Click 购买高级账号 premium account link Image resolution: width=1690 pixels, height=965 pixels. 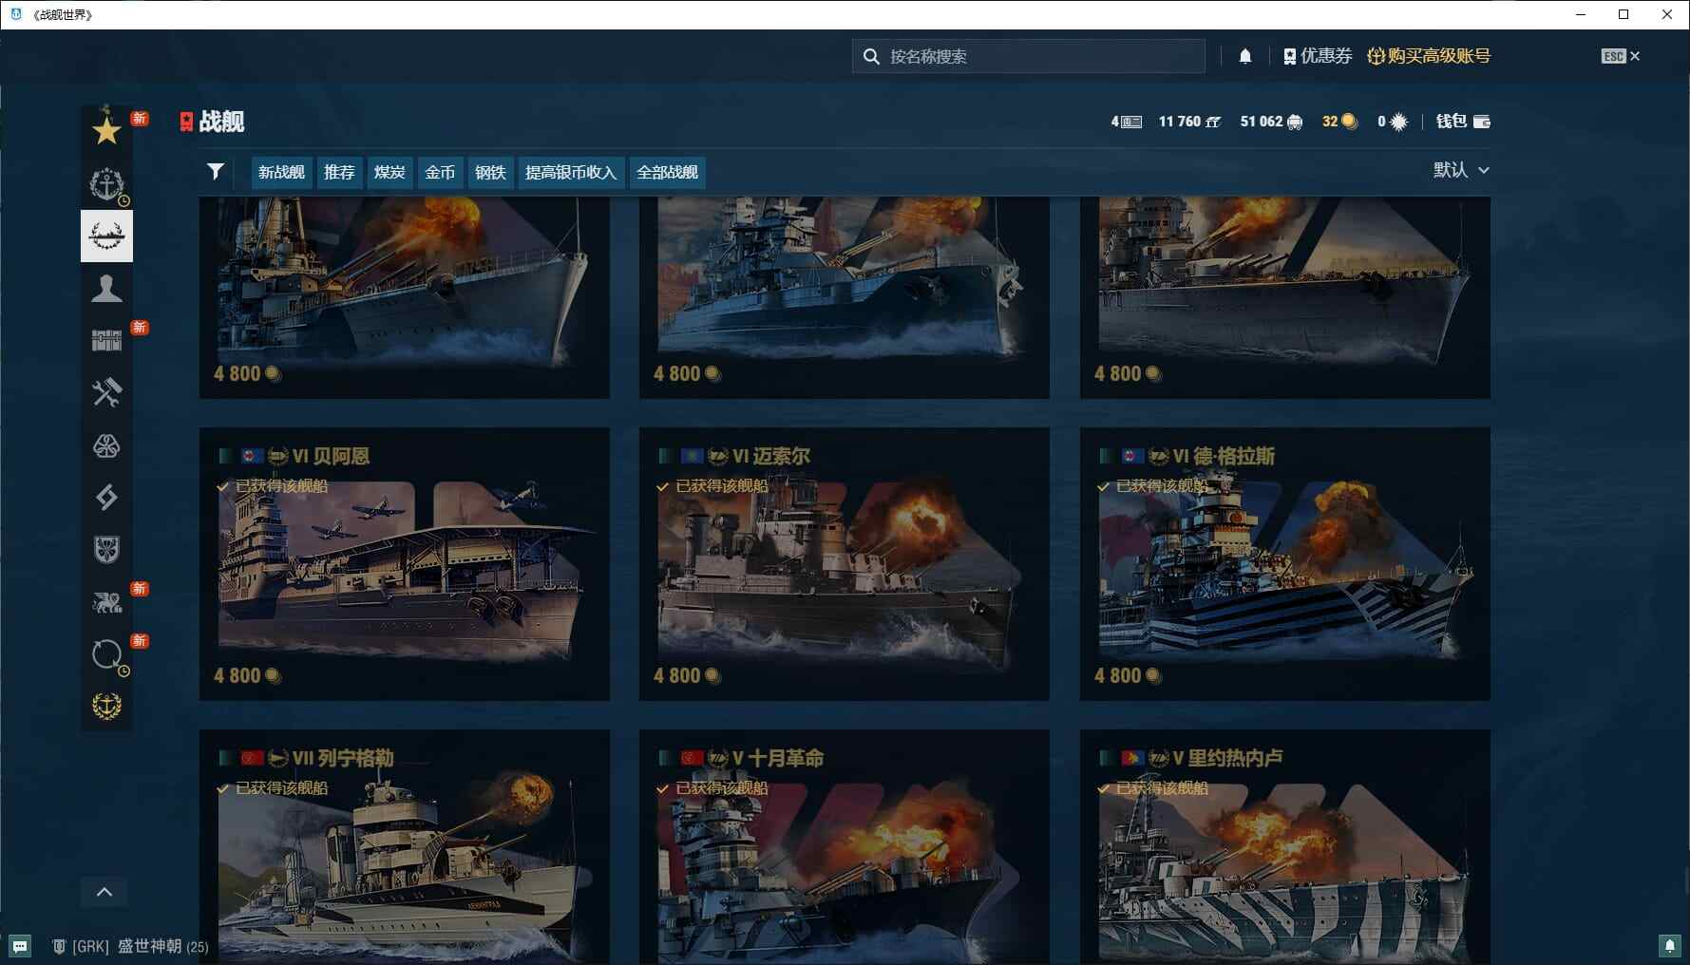1429,56
